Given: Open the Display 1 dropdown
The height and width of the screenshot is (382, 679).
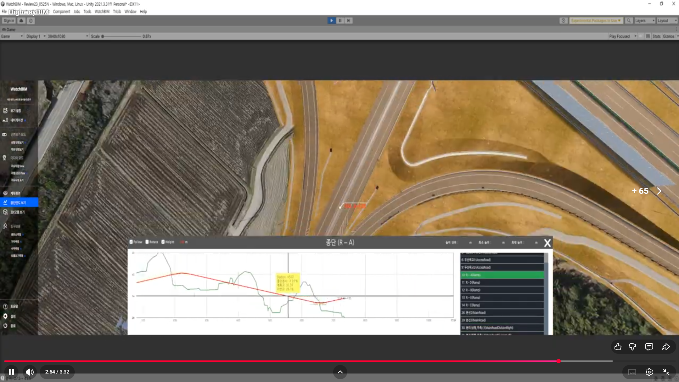Looking at the screenshot, I should (36, 36).
